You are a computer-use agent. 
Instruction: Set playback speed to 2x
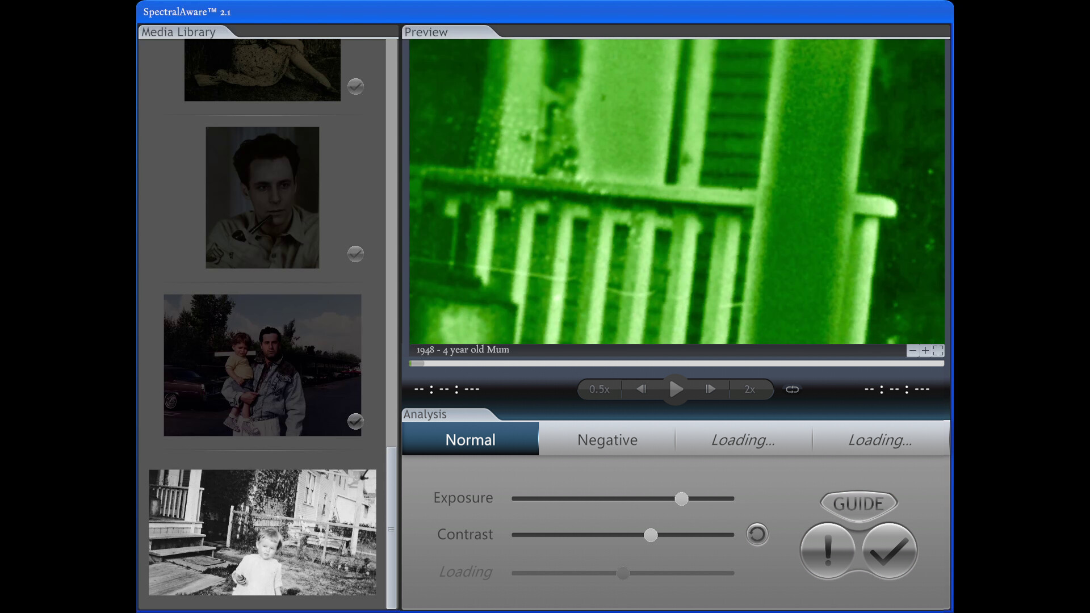(749, 389)
